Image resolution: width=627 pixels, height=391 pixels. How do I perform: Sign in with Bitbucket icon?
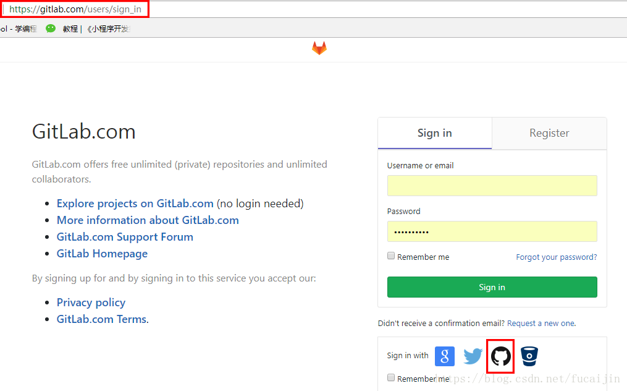pos(529,356)
